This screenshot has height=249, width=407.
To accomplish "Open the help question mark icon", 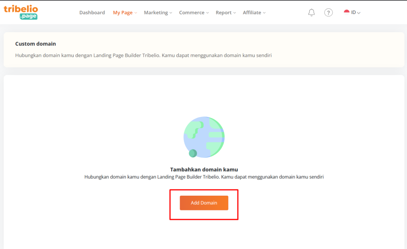I will [x=328, y=12].
